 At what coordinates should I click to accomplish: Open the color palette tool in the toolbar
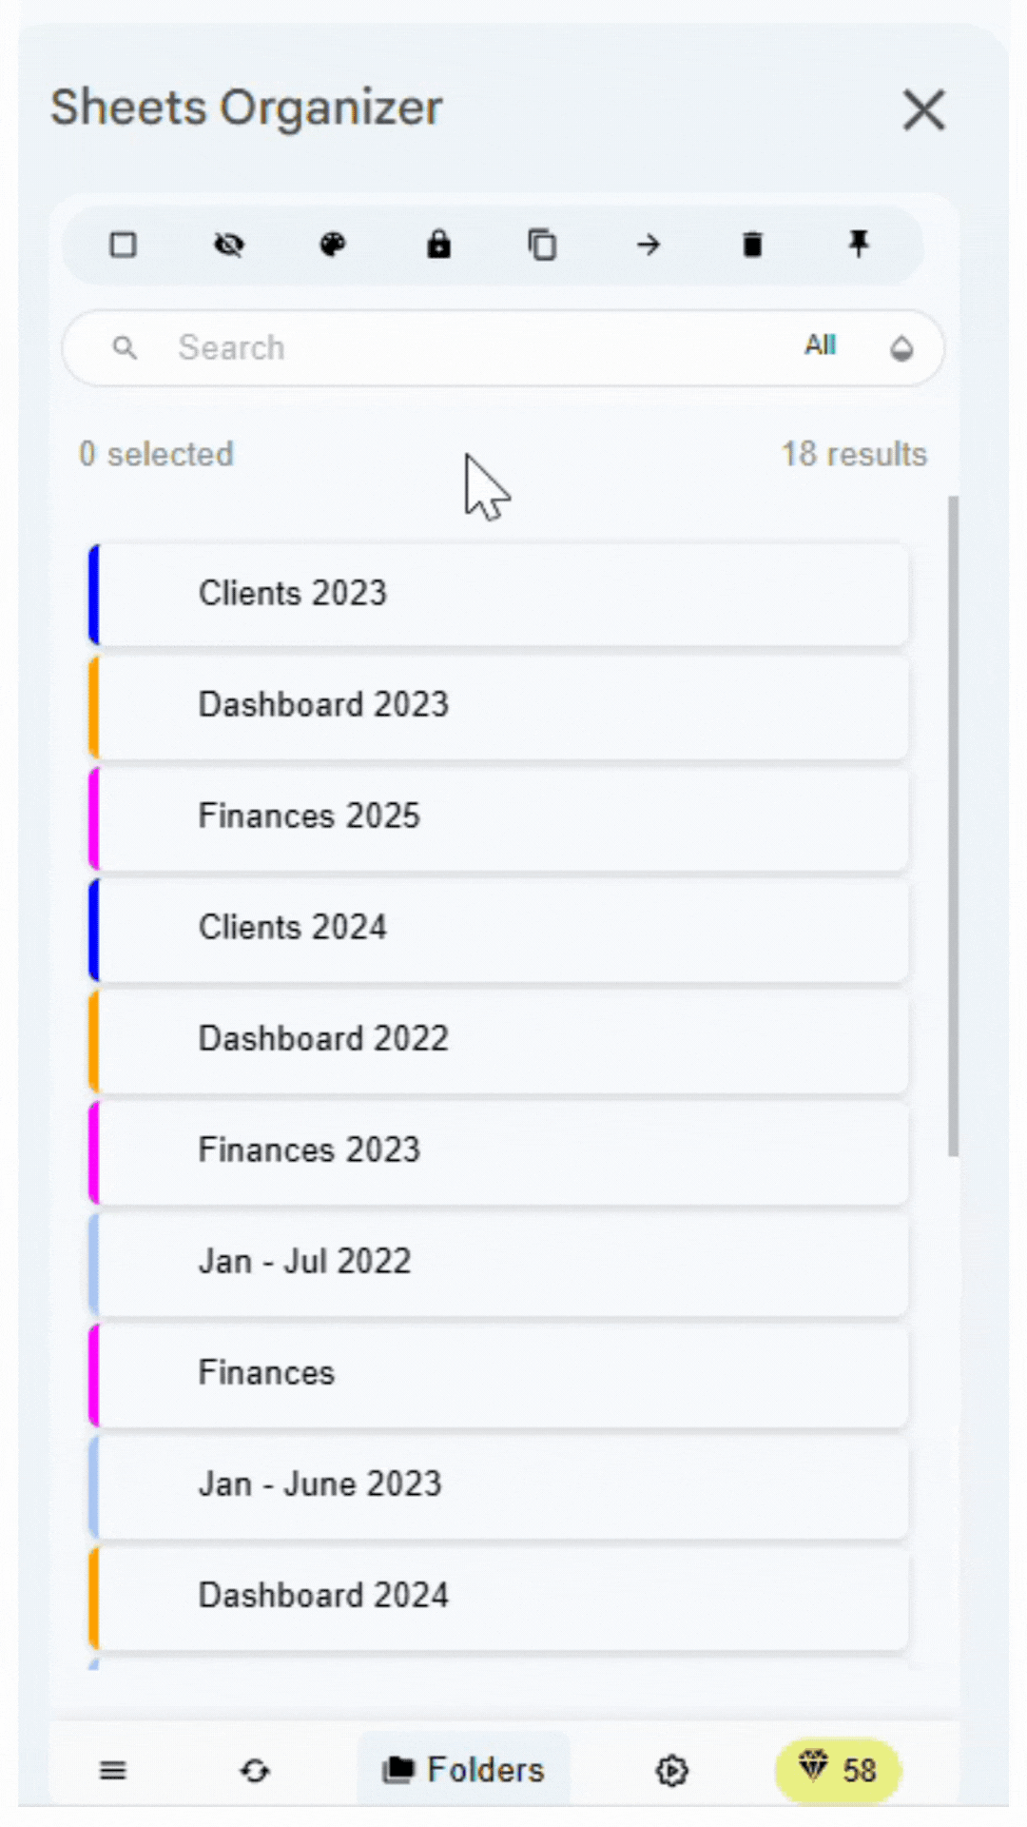point(333,246)
